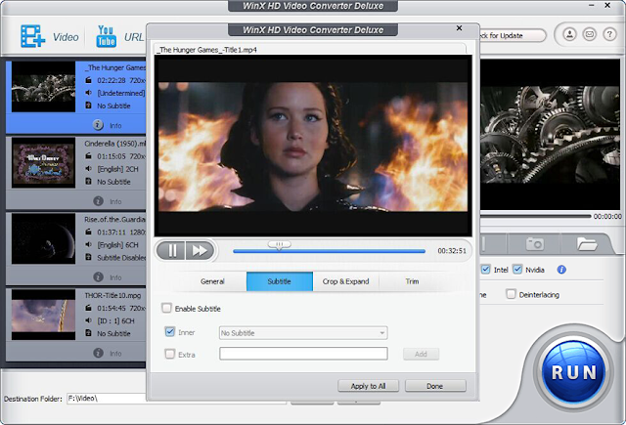Toggle the Inner subtitle checkbox
The width and height of the screenshot is (626, 425).
click(x=169, y=332)
